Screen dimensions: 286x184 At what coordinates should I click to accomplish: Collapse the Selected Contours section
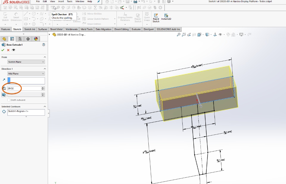[45, 106]
